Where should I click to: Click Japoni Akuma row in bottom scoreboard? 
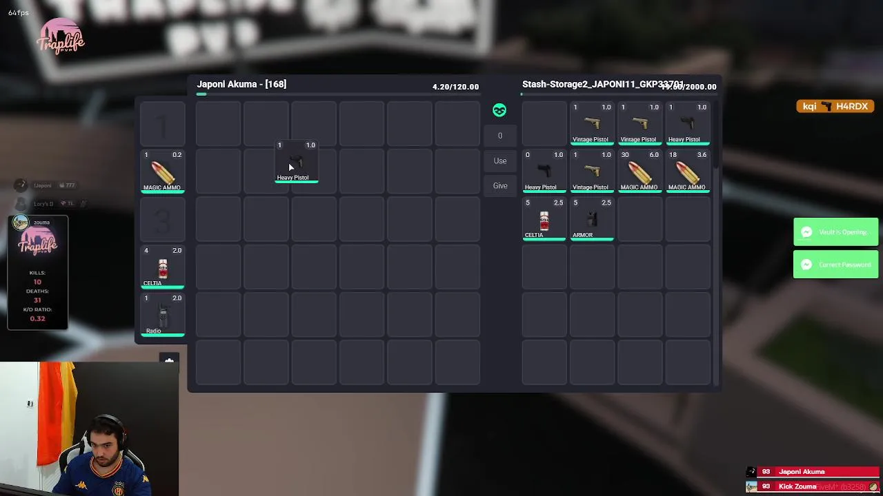pyautogui.click(x=813, y=472)
